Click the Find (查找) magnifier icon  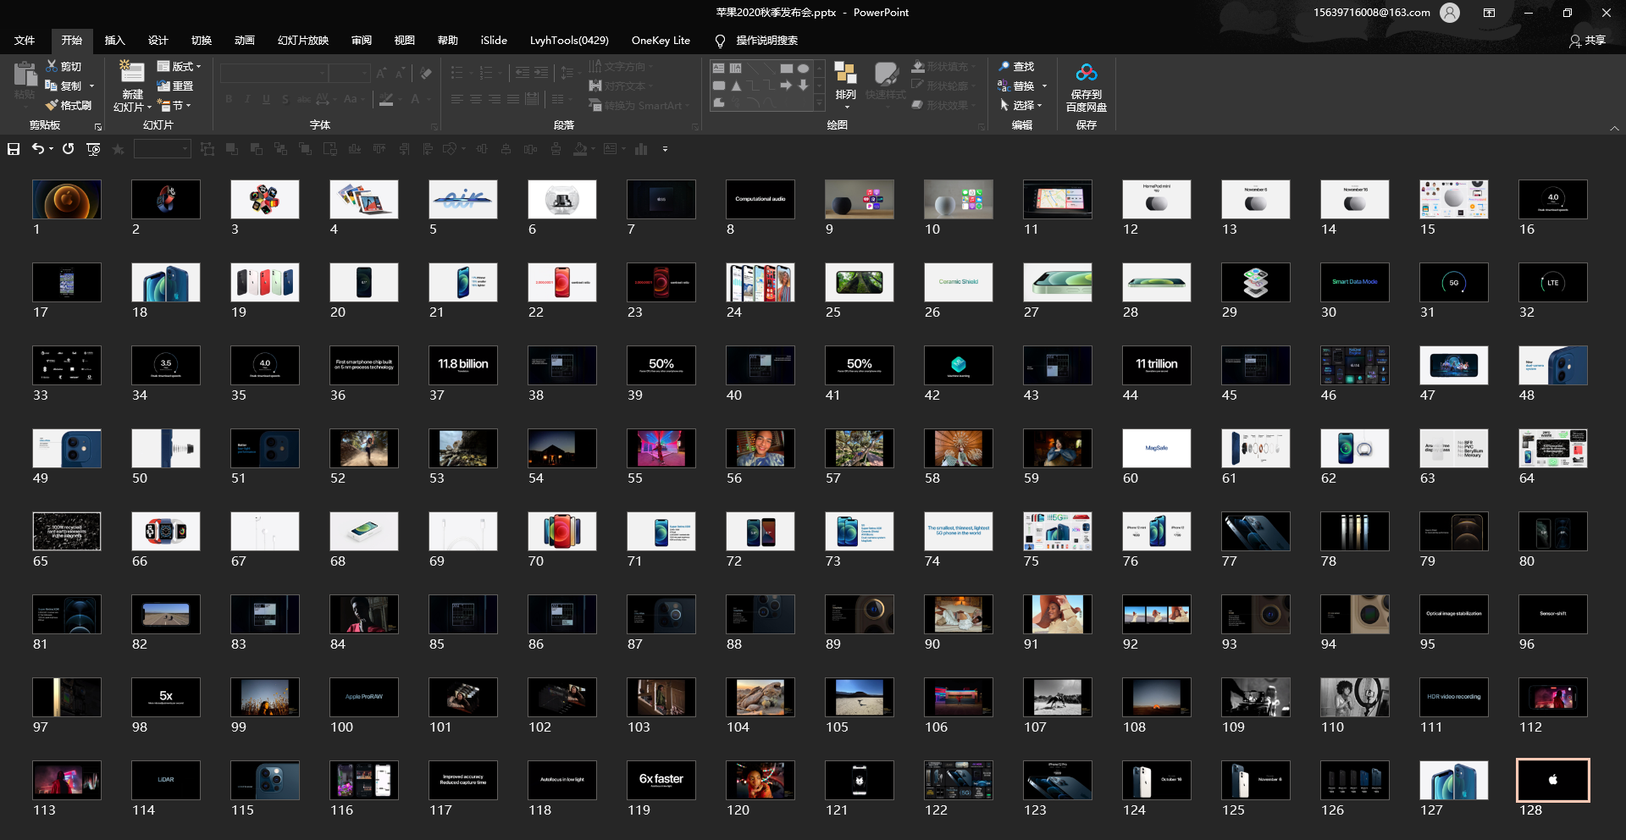click(x=1005, y=66)
